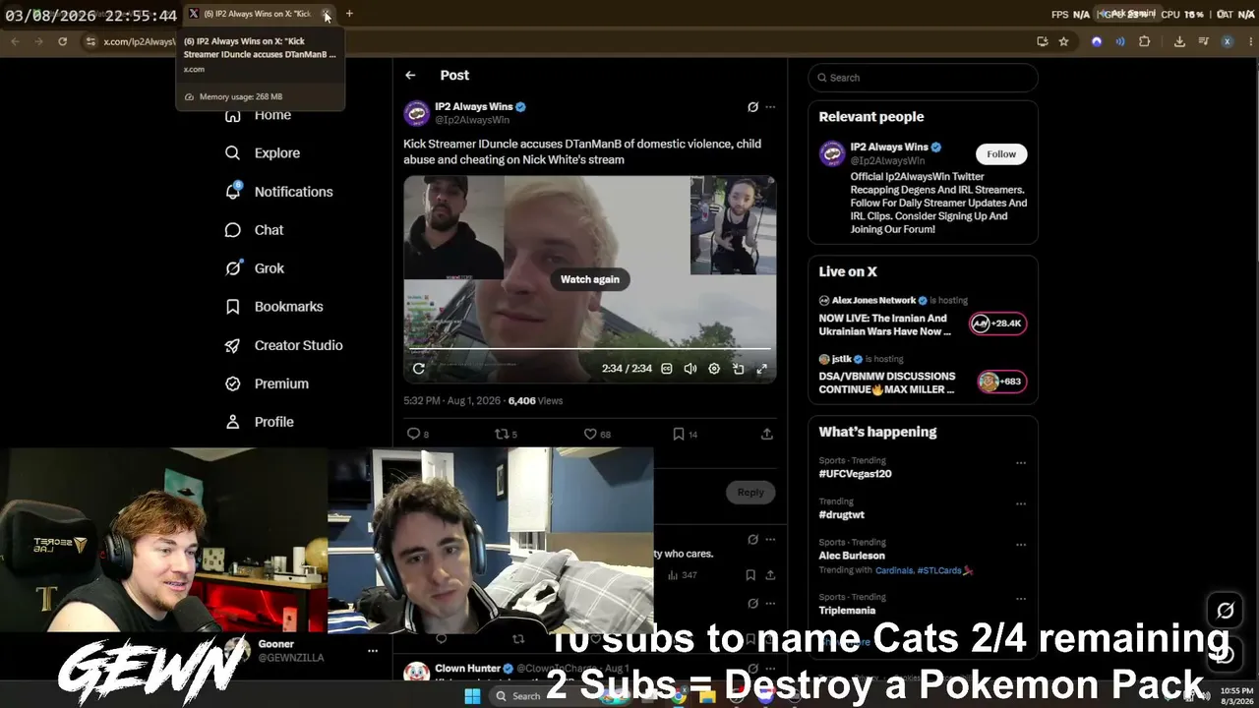The width and height of the screenshot is (1259, 708).
Task: Click the Grok logo icon in sidebar
Action: [233, 268]
